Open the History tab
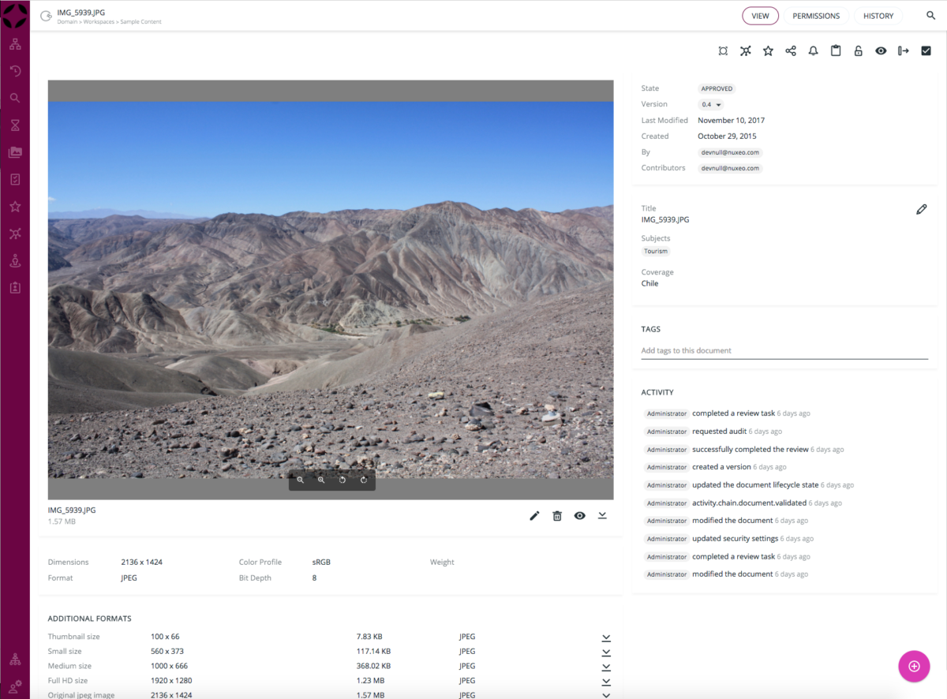The height and width of the screenshot is (699, 947). tap(878, 16)
